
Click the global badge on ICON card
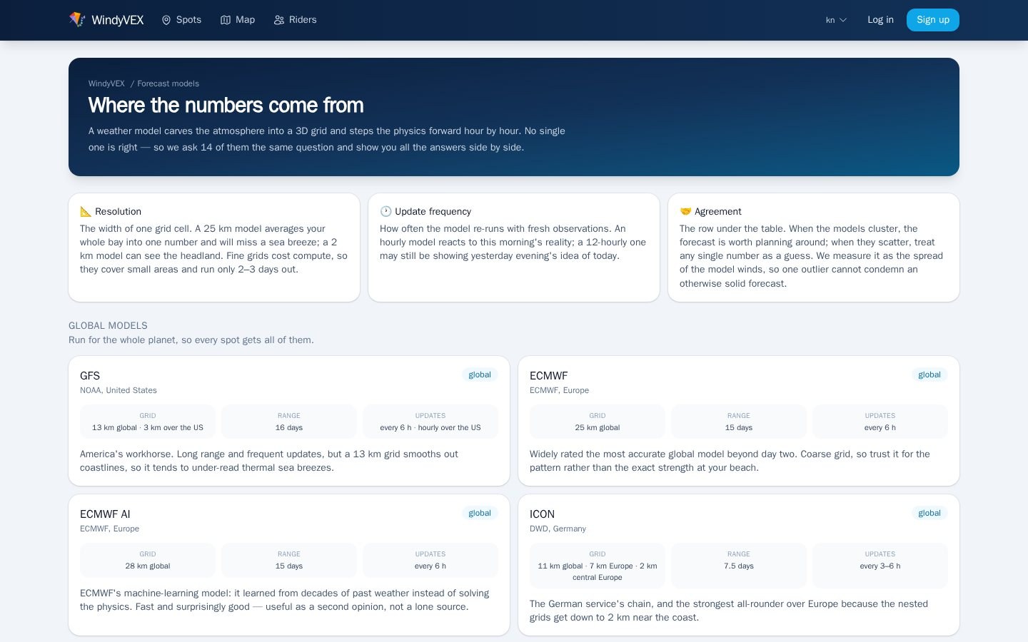[929, 513]
